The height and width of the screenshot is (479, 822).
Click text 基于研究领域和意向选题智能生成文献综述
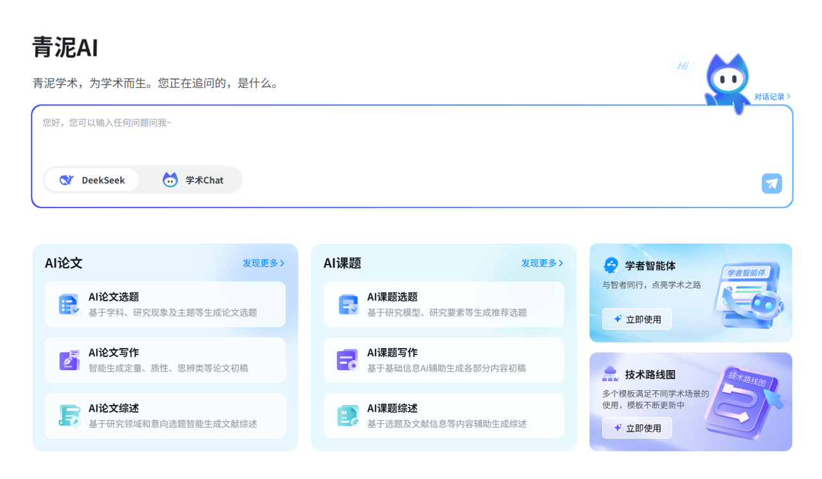[173, 424]
